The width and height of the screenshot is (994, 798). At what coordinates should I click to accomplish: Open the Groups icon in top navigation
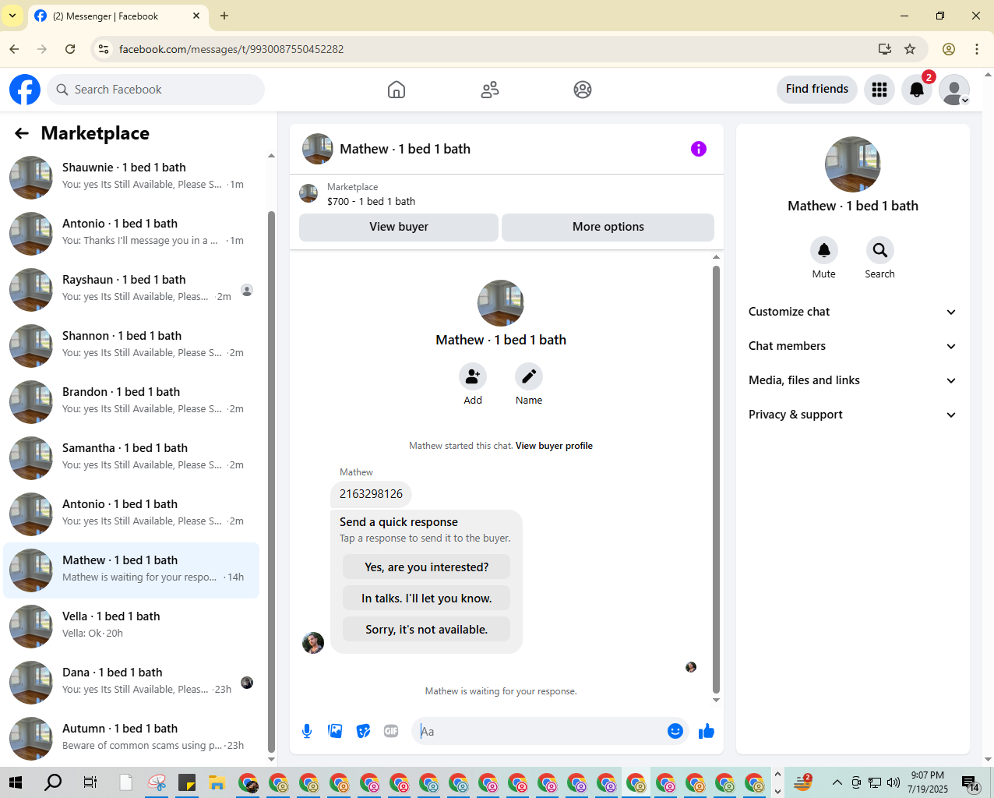pyautogui.click(x=583, y=90)
